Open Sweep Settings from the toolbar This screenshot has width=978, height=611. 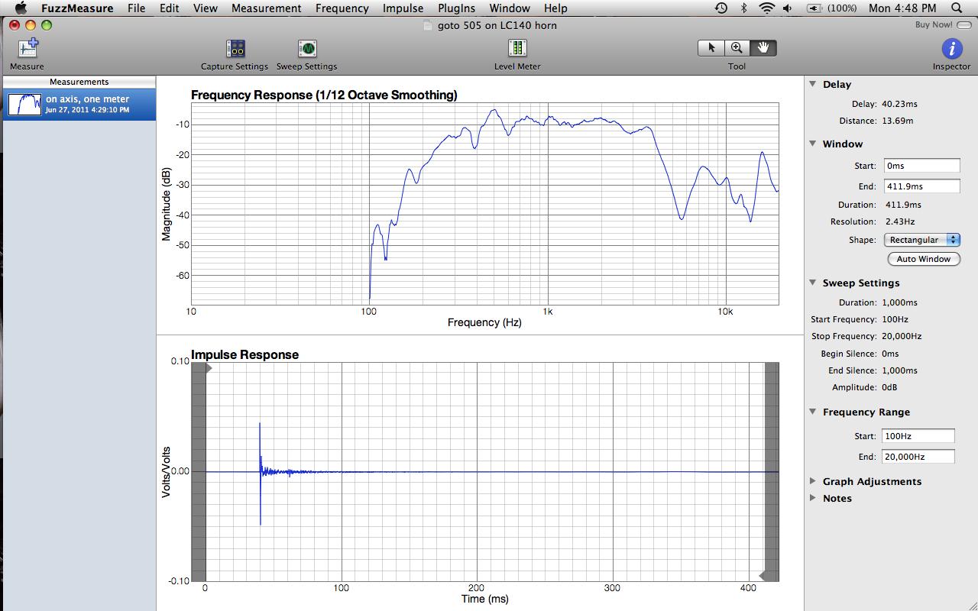tap(306, 49)
